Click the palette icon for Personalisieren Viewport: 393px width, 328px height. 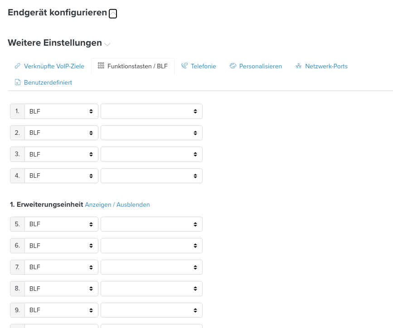coord(233,66)
